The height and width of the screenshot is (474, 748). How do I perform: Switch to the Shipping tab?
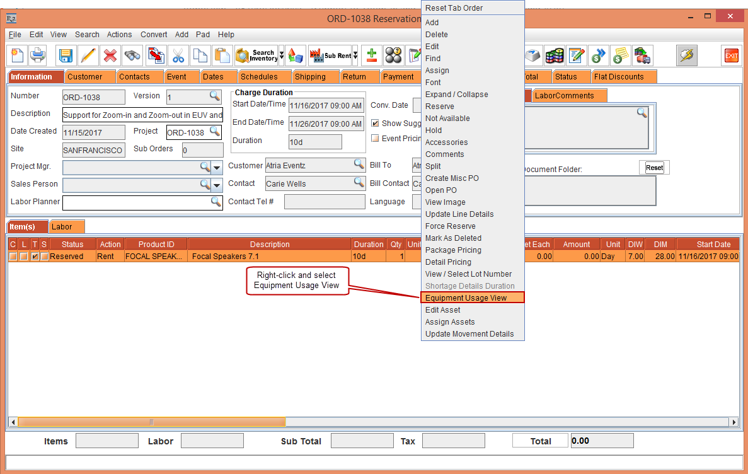pyautogui.click(x=310, y=77)
